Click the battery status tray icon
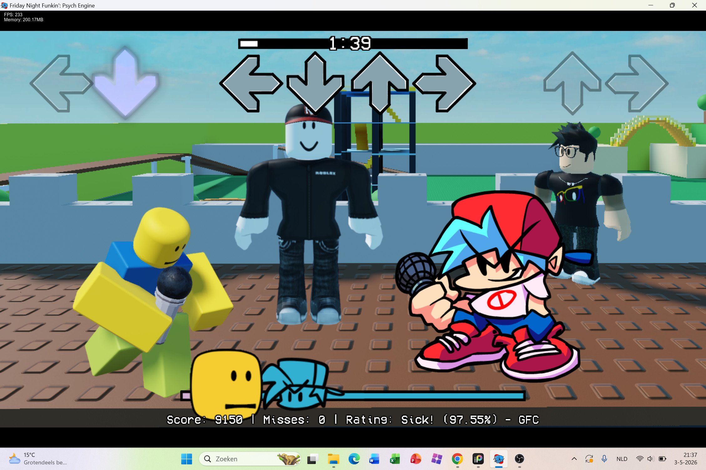Screen dimensions: 706x470 point(663,459)
